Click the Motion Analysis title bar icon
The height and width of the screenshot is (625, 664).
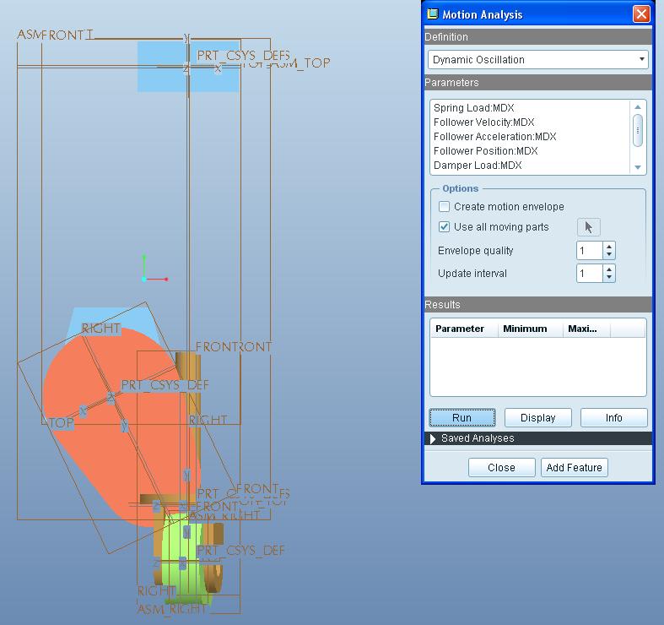pos(432,14)
